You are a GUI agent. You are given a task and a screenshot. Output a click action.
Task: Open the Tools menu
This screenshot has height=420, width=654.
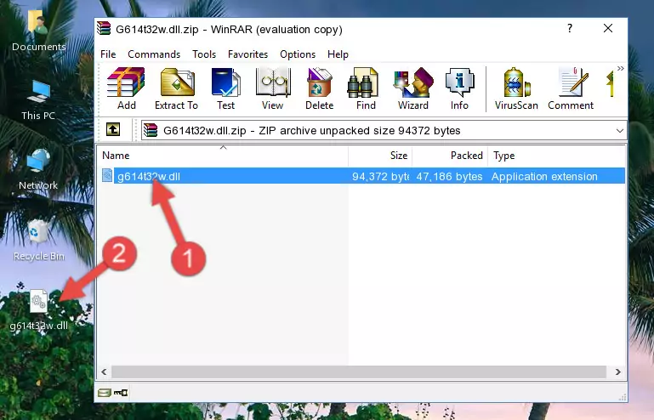coord(204,54)
